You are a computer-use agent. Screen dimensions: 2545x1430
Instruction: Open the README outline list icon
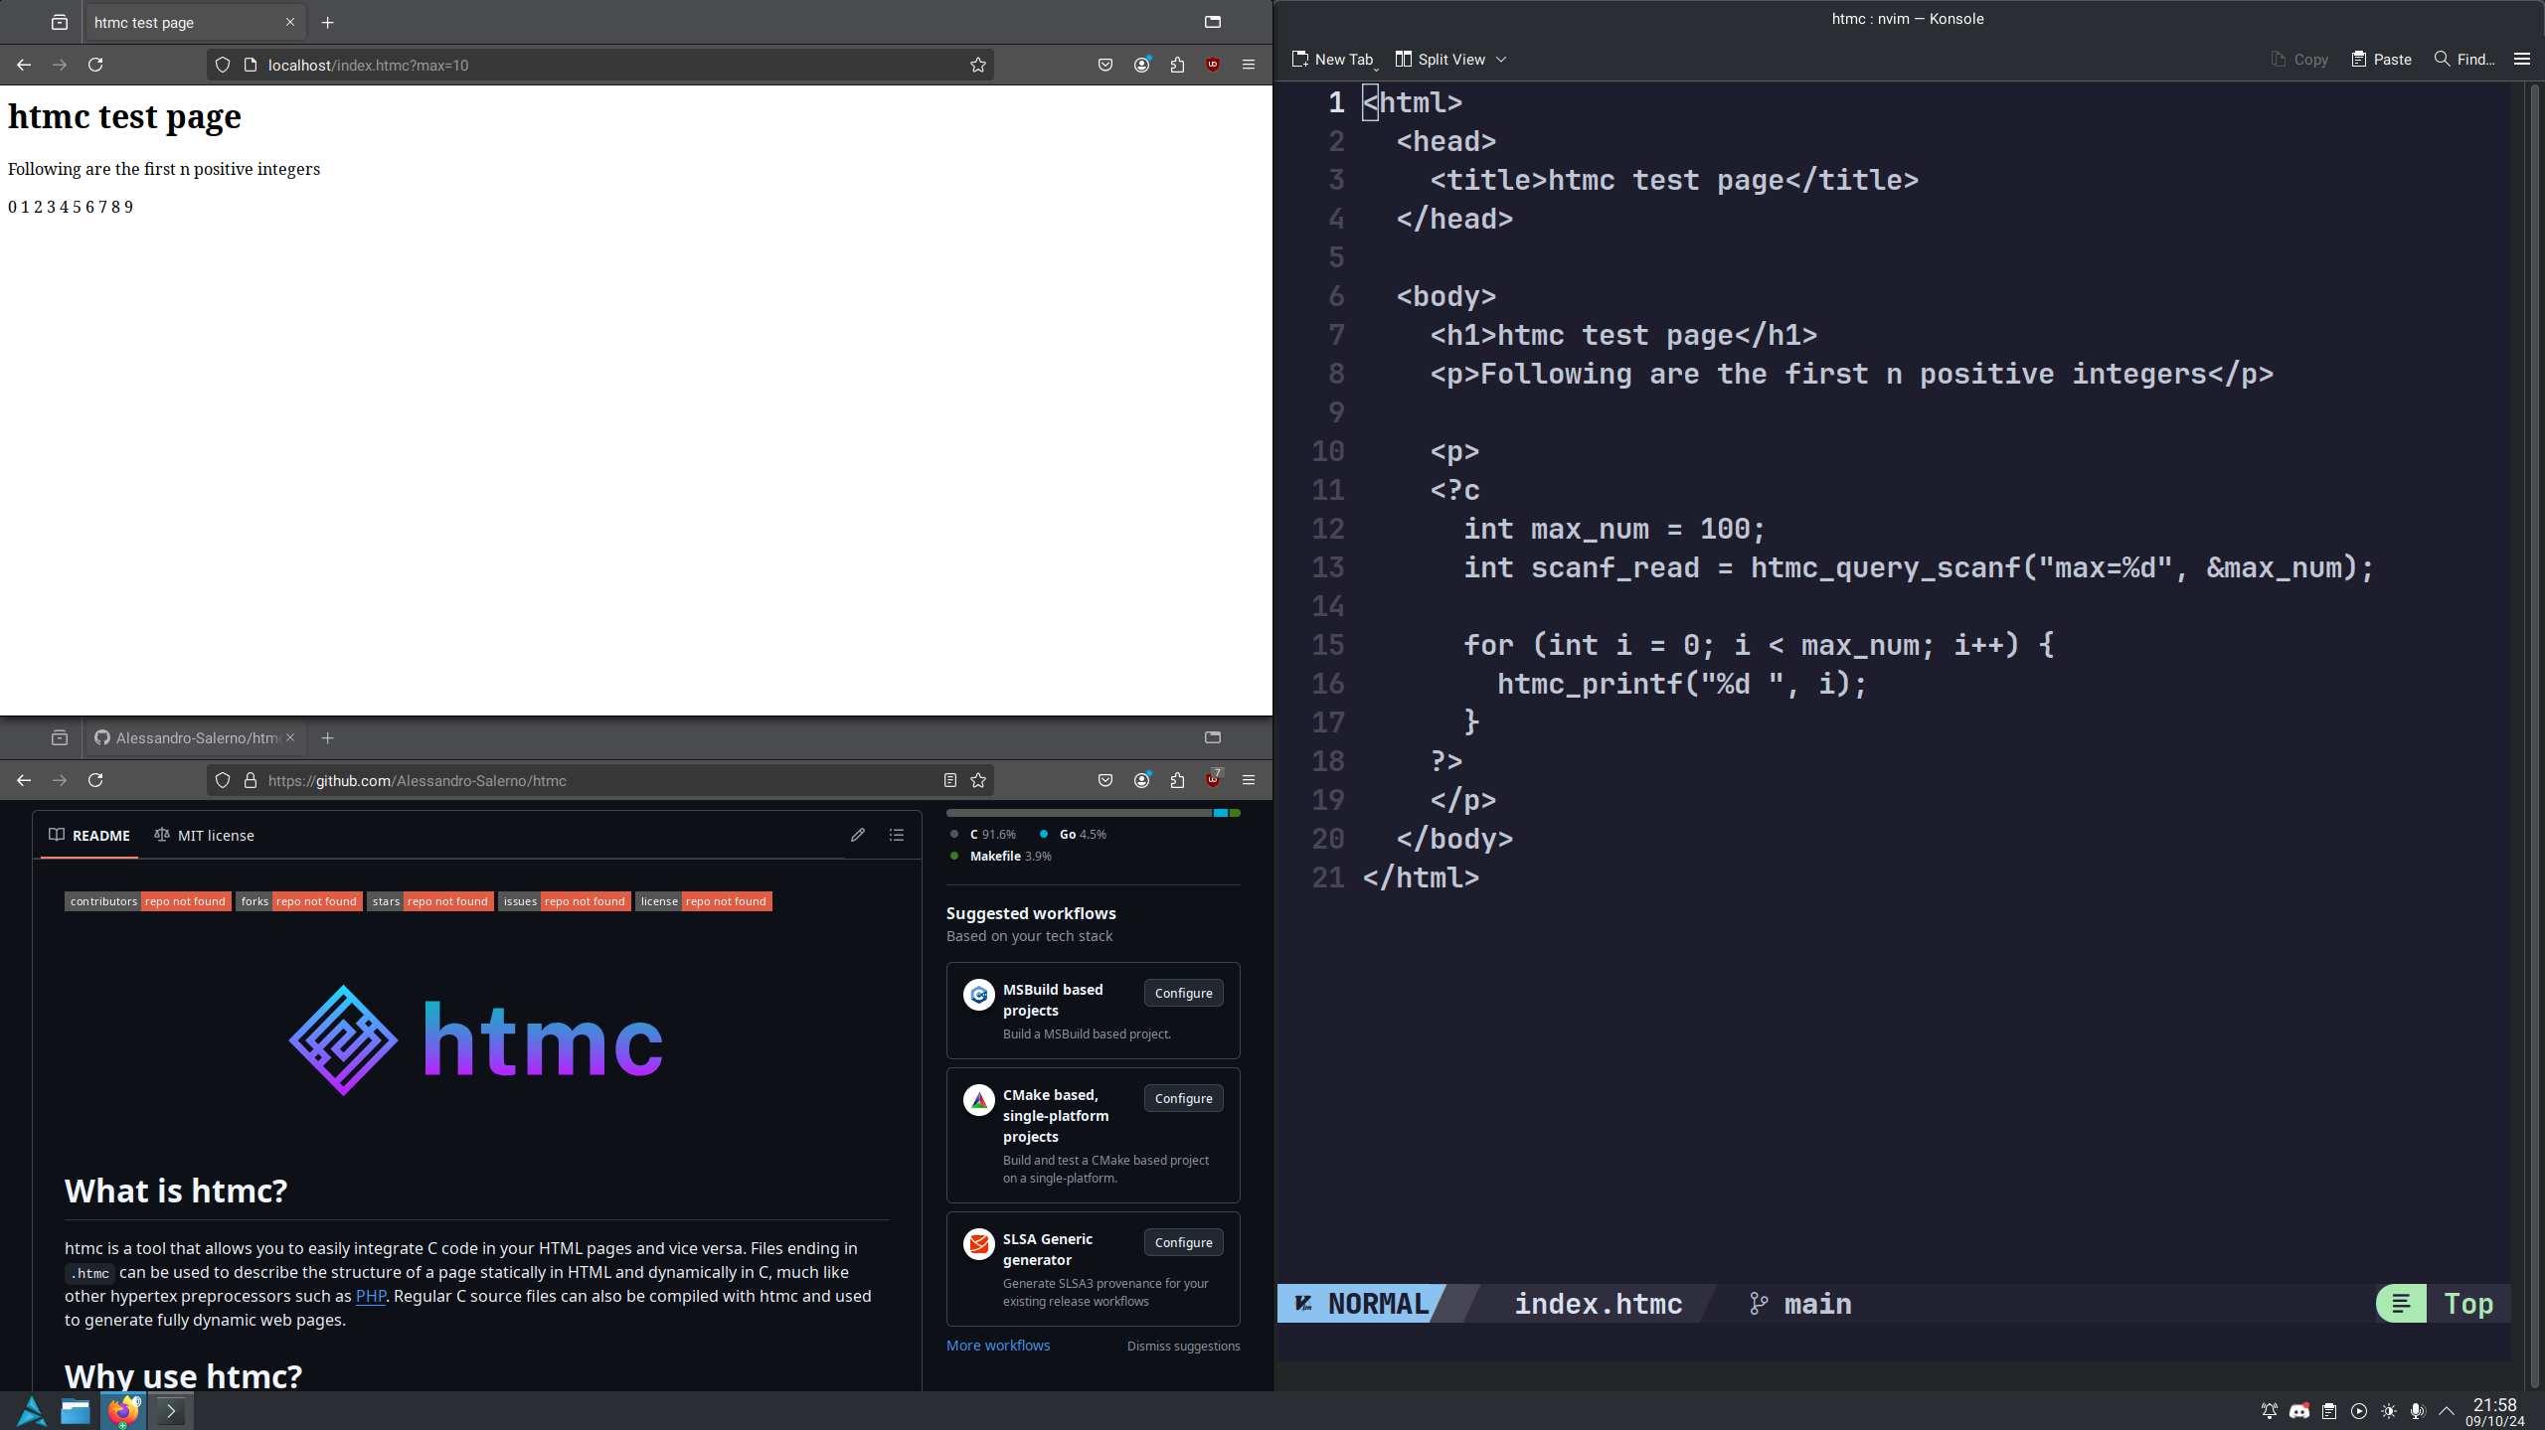897,835
